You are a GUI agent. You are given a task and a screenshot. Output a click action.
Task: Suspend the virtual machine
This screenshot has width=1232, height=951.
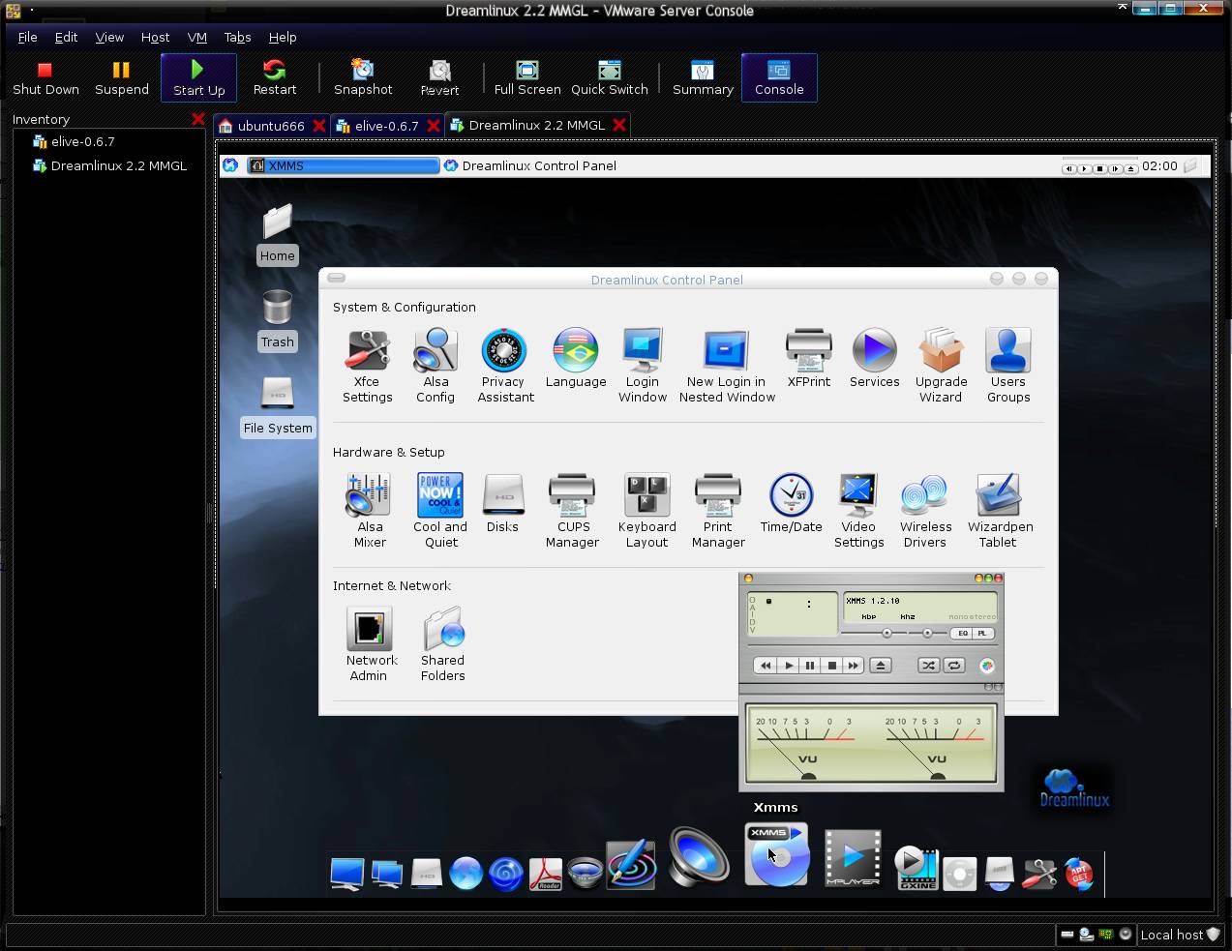click(x=122, y=78)
